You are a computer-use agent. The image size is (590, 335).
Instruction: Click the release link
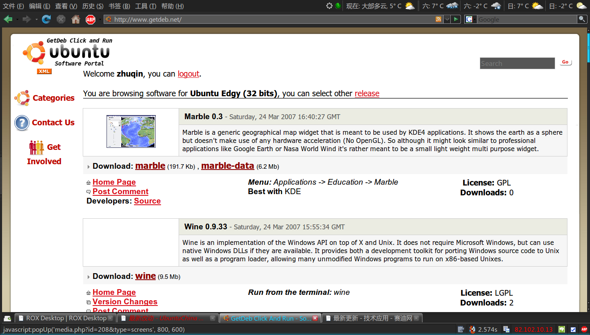(x=367, y=93)
